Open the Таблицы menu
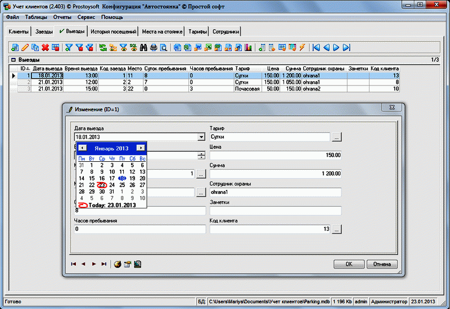 [36, 17]
